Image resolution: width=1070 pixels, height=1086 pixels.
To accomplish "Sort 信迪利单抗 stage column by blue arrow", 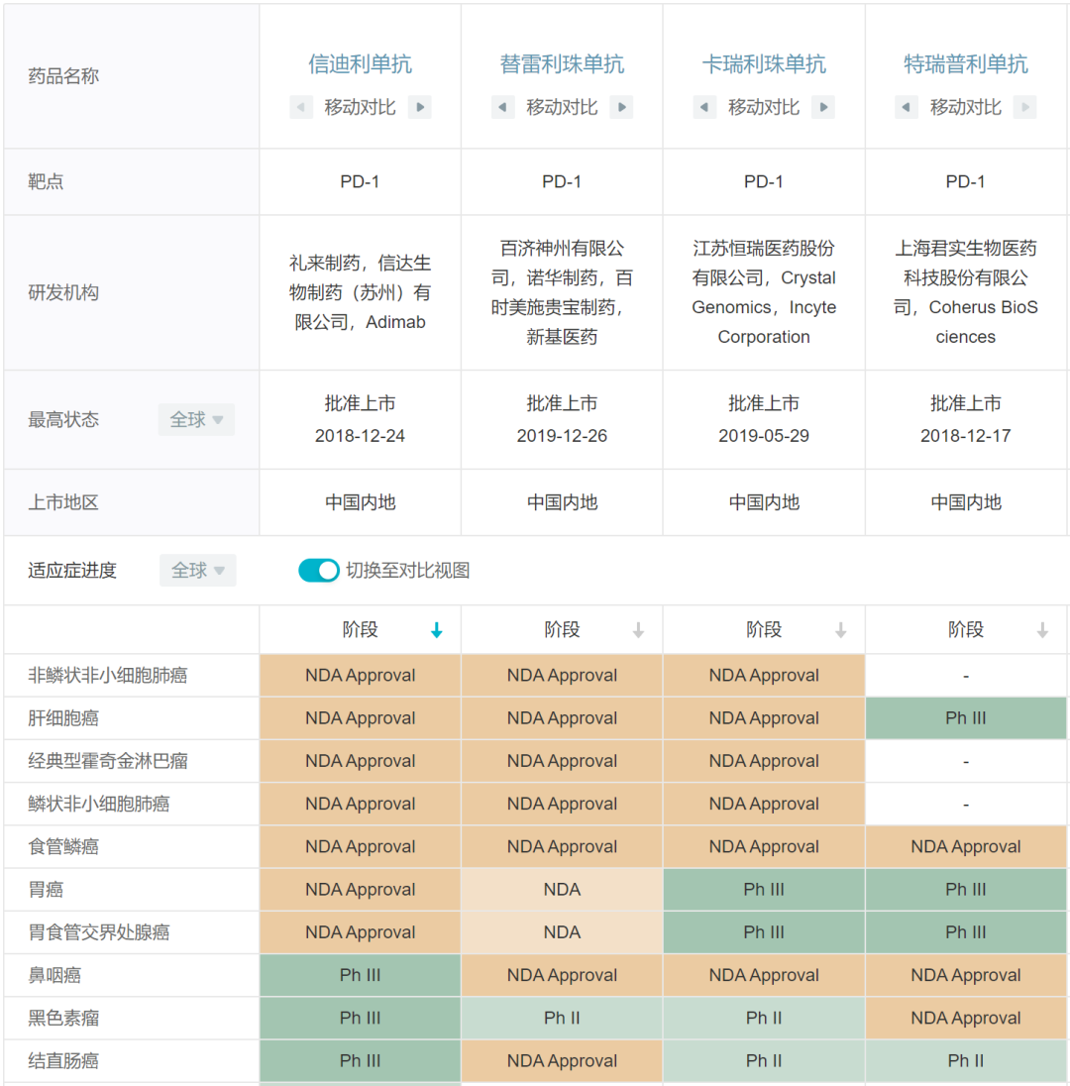I will (x=436, y=630).
